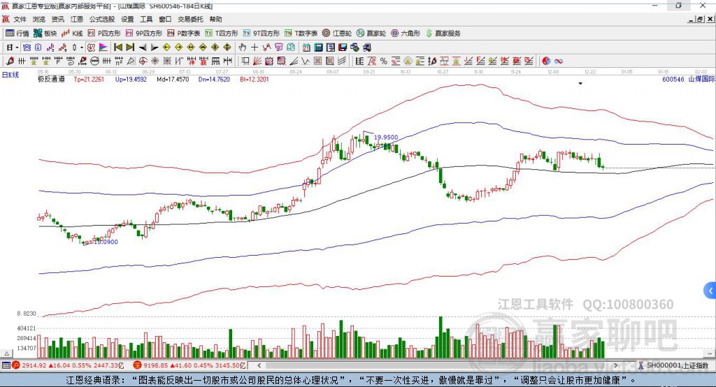Open the calculator icon
Image resolution: width=716 pixels, height=387 pixels.
[x=318, y=48]
